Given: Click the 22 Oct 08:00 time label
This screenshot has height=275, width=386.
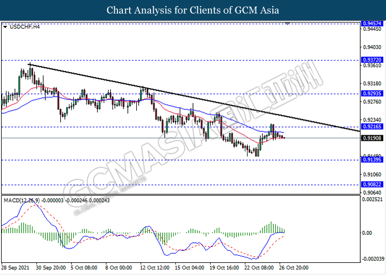Looking at the screenshot, I should [x=259, y=268].
